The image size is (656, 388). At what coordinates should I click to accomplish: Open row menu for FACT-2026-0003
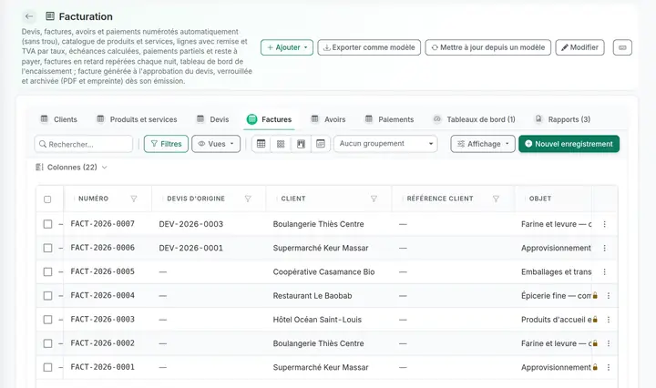609,320
